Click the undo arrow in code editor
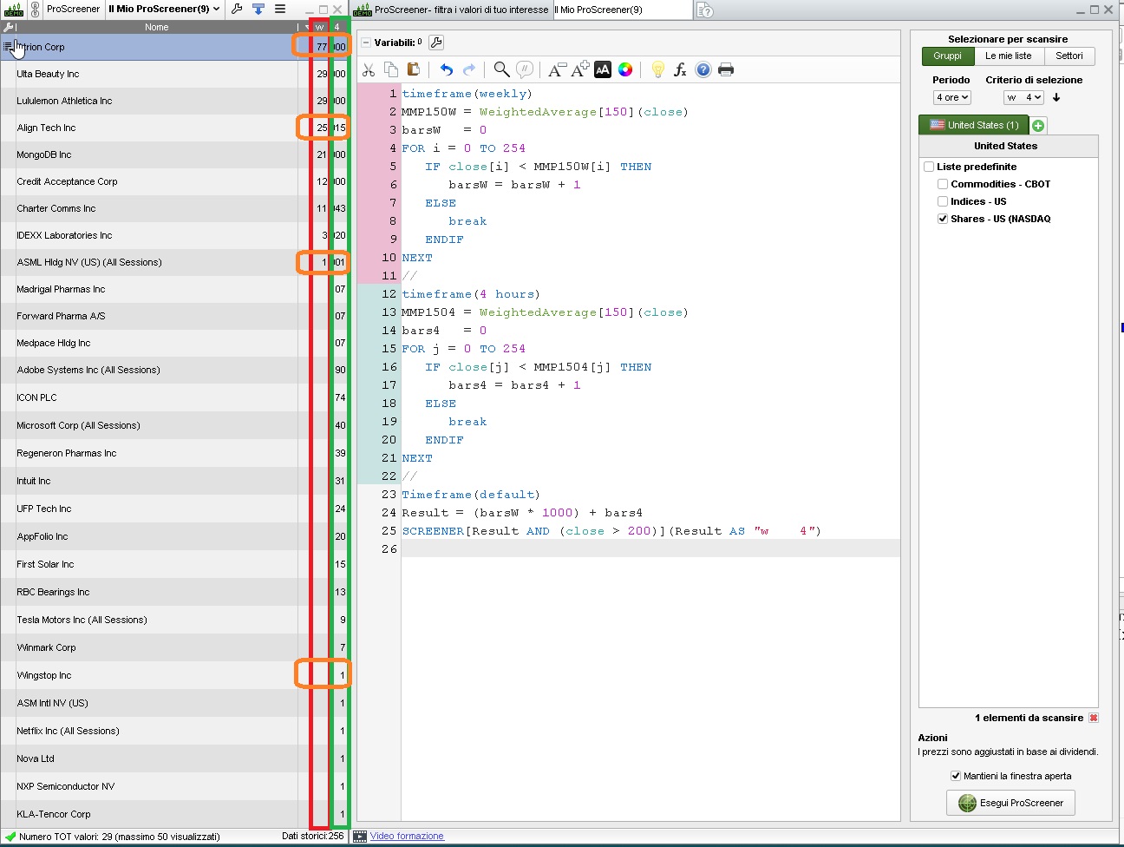Image resolution: width=1124 pixels, height=847 pixels. coord(446,70)
